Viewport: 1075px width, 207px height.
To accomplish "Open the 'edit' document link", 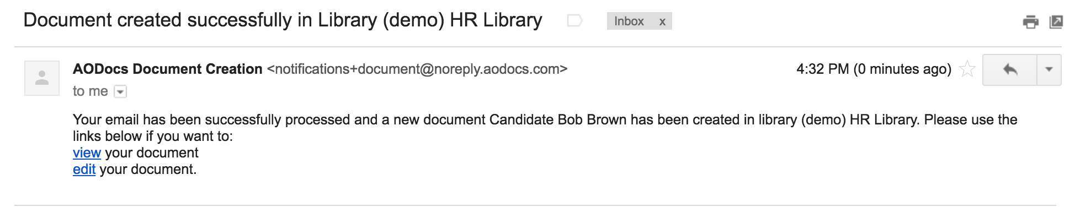I will tap(84, 169).
